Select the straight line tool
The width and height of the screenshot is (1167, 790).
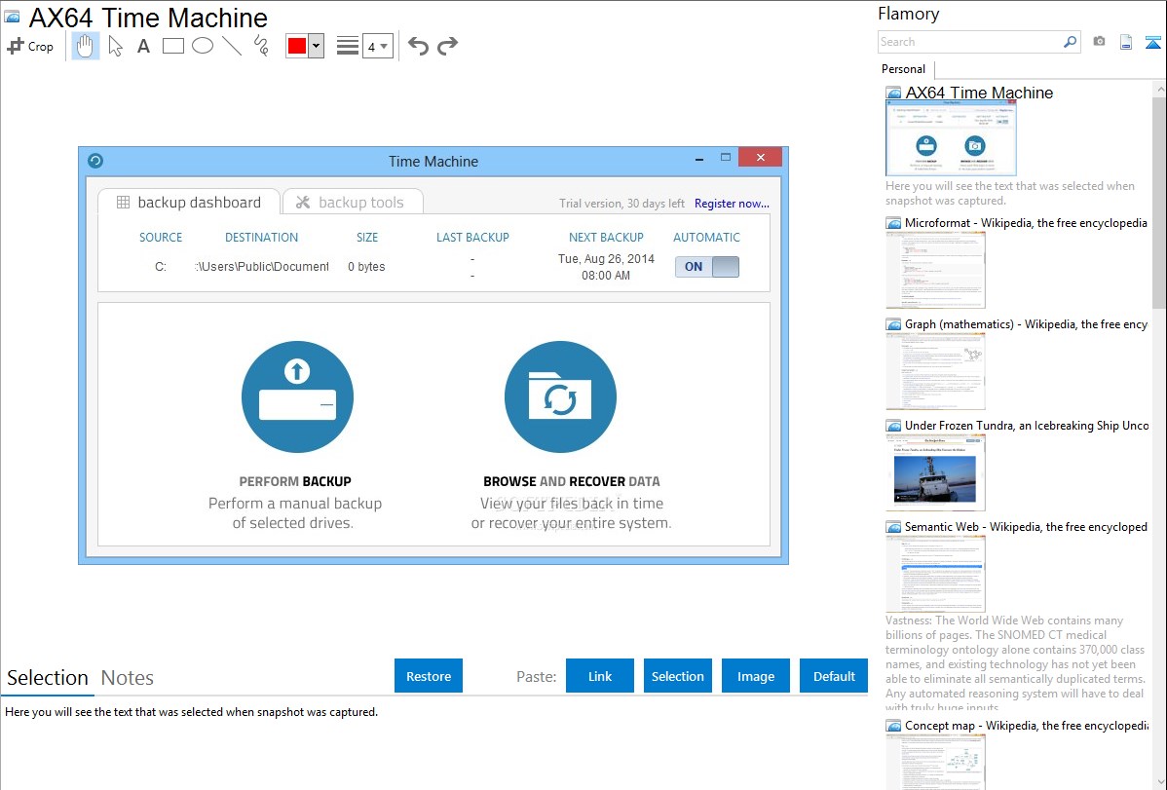232,46
